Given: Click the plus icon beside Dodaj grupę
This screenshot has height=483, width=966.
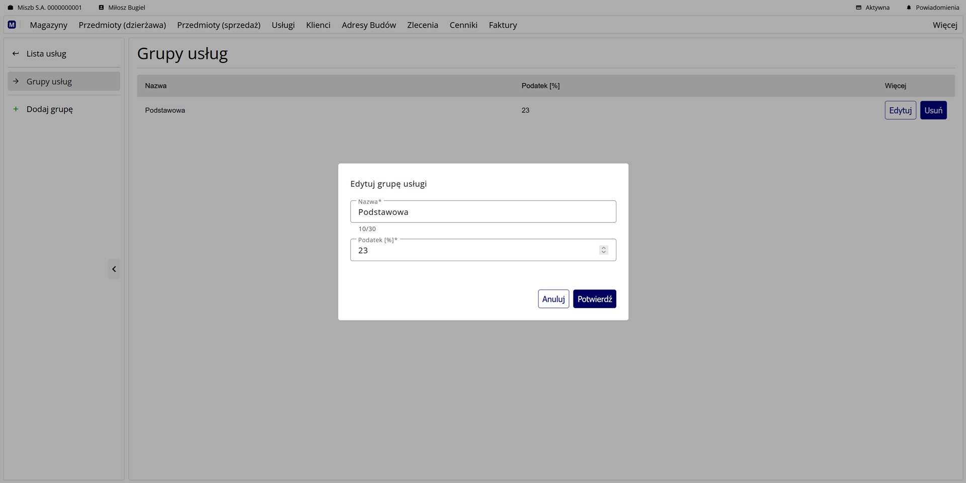Looking at the screenshot, I should click(x=16, y=109).
